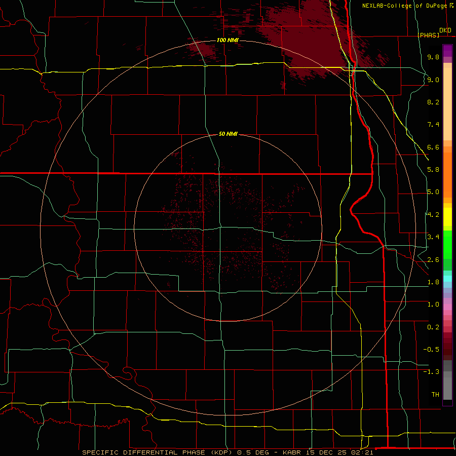This screenshot has width=456, height=456.
Task: Select the 100 NMI range ring label
Action: point(227,40)
